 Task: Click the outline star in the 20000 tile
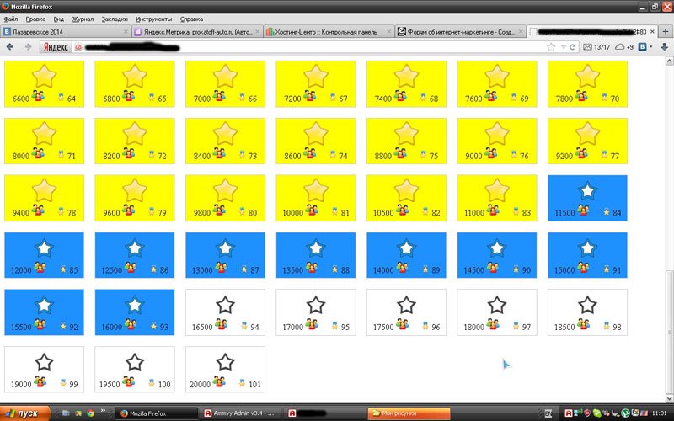[225, 363]
